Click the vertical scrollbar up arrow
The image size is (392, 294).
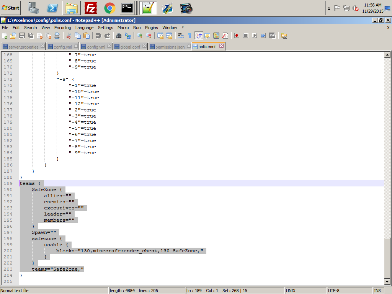pos(387,55)
